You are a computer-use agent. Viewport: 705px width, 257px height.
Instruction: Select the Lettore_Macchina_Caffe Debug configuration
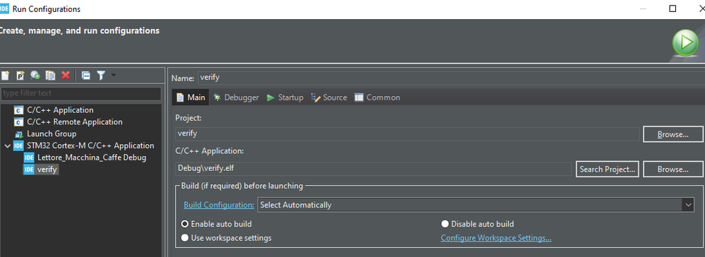(x=85, y=157)
